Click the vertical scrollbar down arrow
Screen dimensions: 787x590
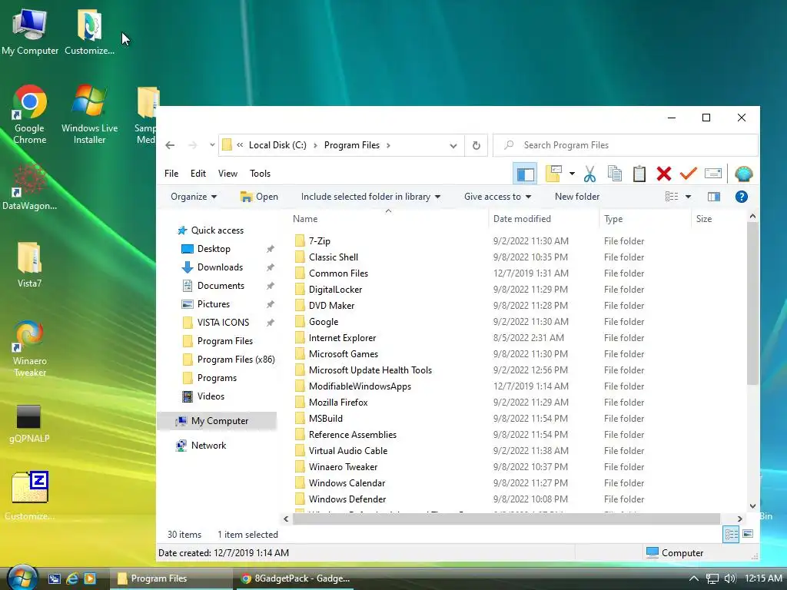752,506
